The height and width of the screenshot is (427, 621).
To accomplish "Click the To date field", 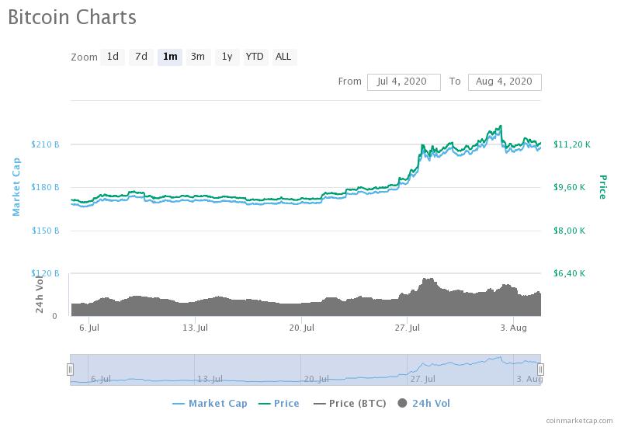I will [505, 82].
